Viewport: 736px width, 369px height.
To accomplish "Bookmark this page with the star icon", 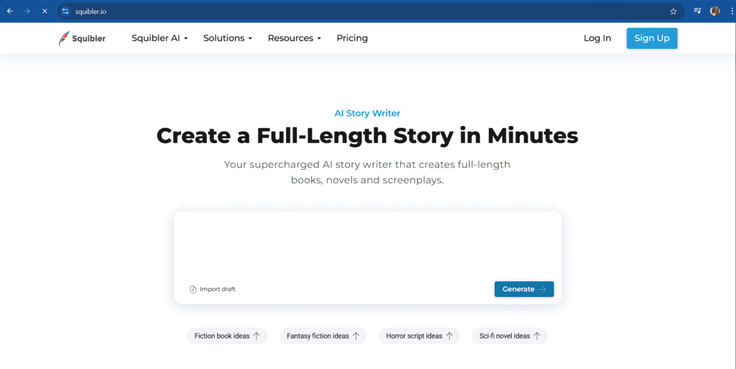I will point(673,12).
